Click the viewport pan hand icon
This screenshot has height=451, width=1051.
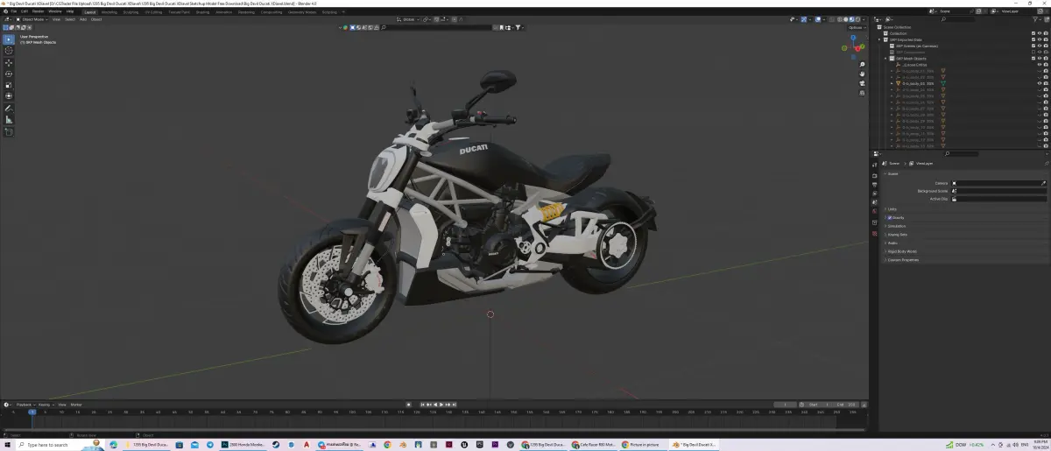tap(862, 74)
